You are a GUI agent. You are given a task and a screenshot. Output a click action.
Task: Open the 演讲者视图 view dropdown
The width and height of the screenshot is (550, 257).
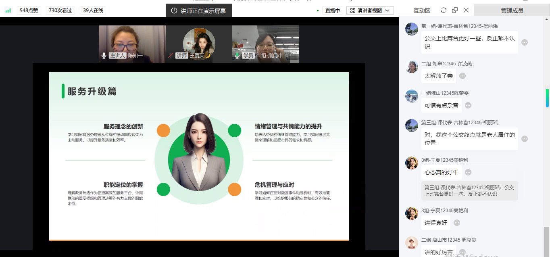370,10
